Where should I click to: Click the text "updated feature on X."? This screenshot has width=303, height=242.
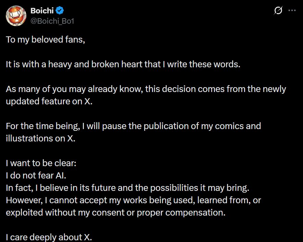point(49,102)
